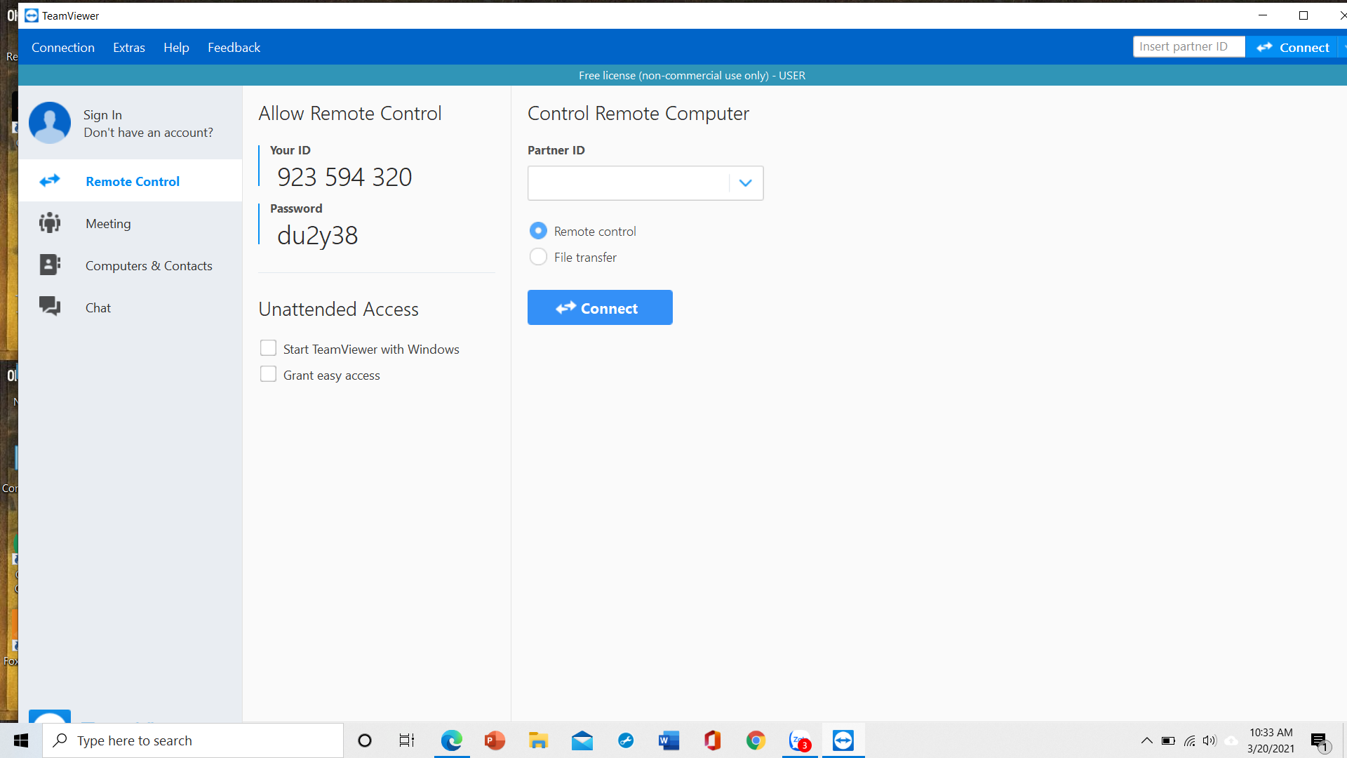This screenshot has width=1347, height=758.
Task: Click the Windows search box
Action: point(193,740)
